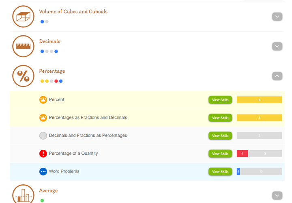Expand the Decimals section

(x=277, y=46)
